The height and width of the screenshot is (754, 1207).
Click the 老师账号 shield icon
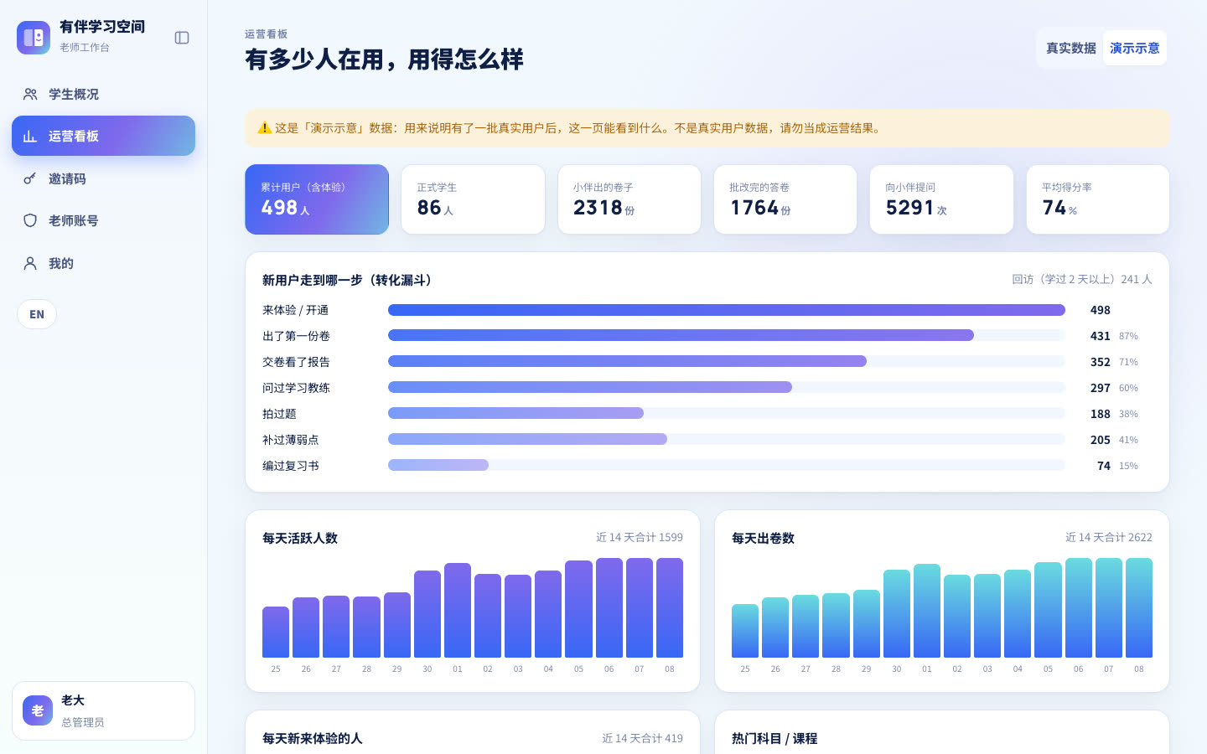pos(30,220)
